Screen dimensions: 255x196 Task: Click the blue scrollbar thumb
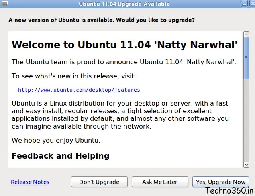pyautogui.click(x=246, y=58)
